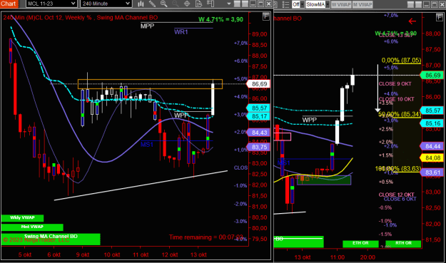Select the WPP label on right chart
This screenshot has height=263, width=446.
click(x=309, y=120)
